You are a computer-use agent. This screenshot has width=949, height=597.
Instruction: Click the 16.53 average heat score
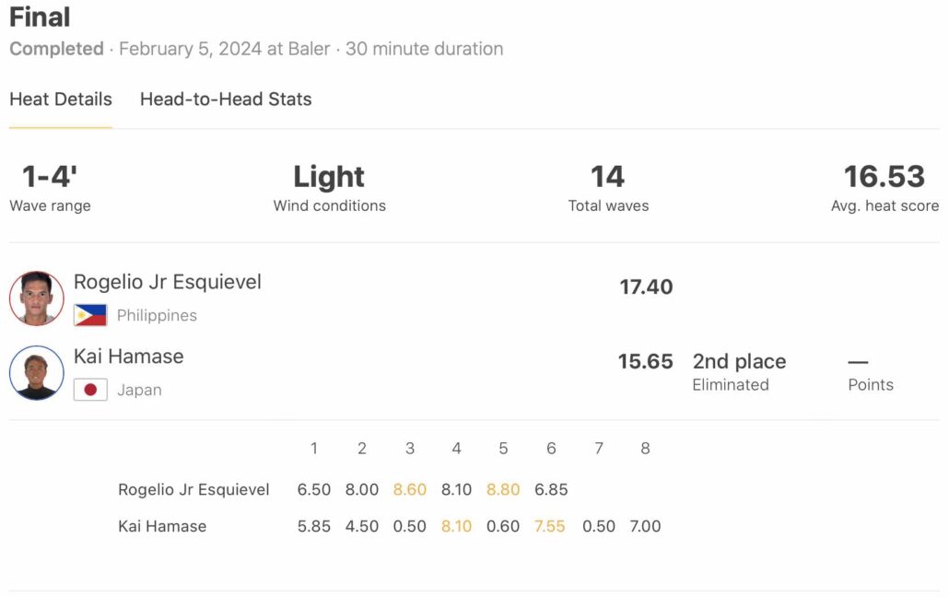click(x=885, y=177)
